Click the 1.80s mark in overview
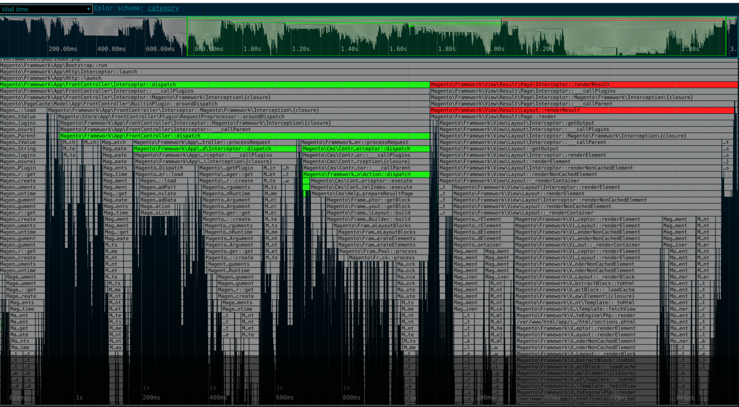 (447, 49)
